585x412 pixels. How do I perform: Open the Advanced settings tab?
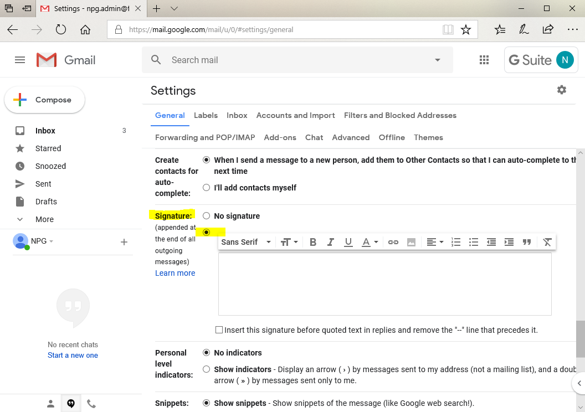pyautogui.click(x=351, y=137)
